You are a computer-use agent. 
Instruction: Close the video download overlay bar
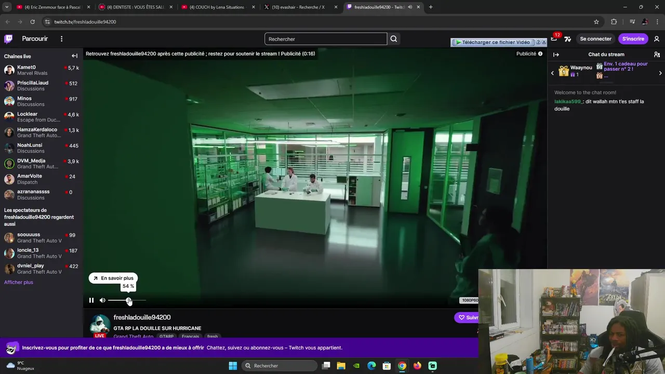(x=544, y=42)
